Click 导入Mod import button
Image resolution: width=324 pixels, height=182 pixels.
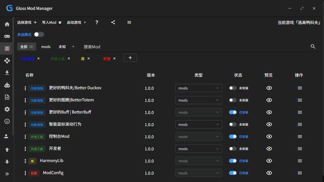point(52,23)
